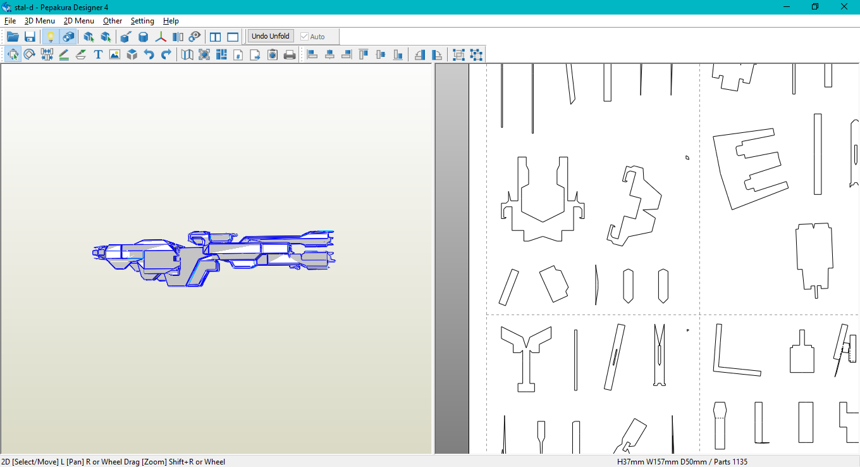Select the Edit flaps tool
The image size is (860, 467).
pos(81,54)
